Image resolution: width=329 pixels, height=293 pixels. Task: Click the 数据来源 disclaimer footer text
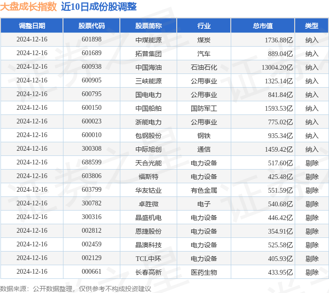coord(76,289)
